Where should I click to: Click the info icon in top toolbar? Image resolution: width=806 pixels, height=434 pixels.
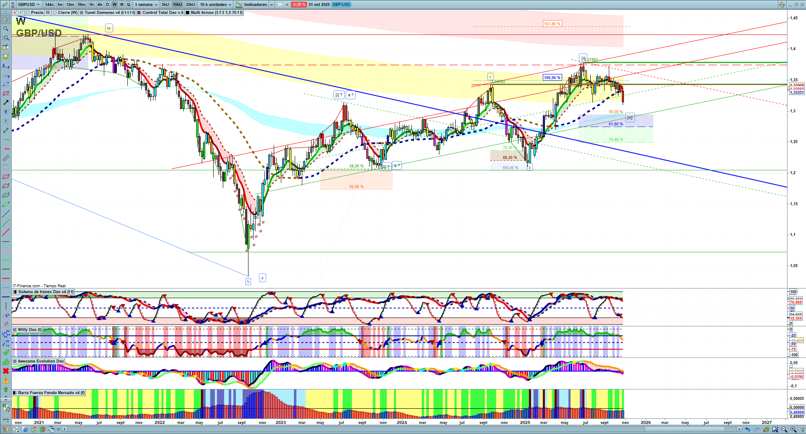(x=280, y=5)
